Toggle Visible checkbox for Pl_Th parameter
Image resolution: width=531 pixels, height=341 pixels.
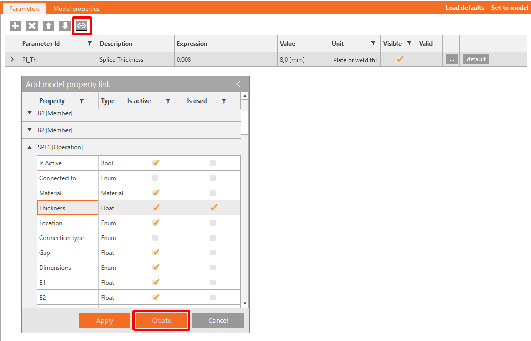coord(400,59)
